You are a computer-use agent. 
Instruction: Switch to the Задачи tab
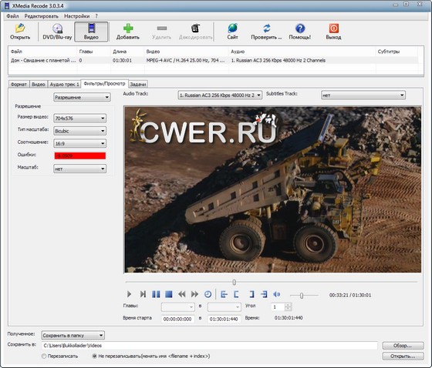pyautogui.click(x=138, y=85)
